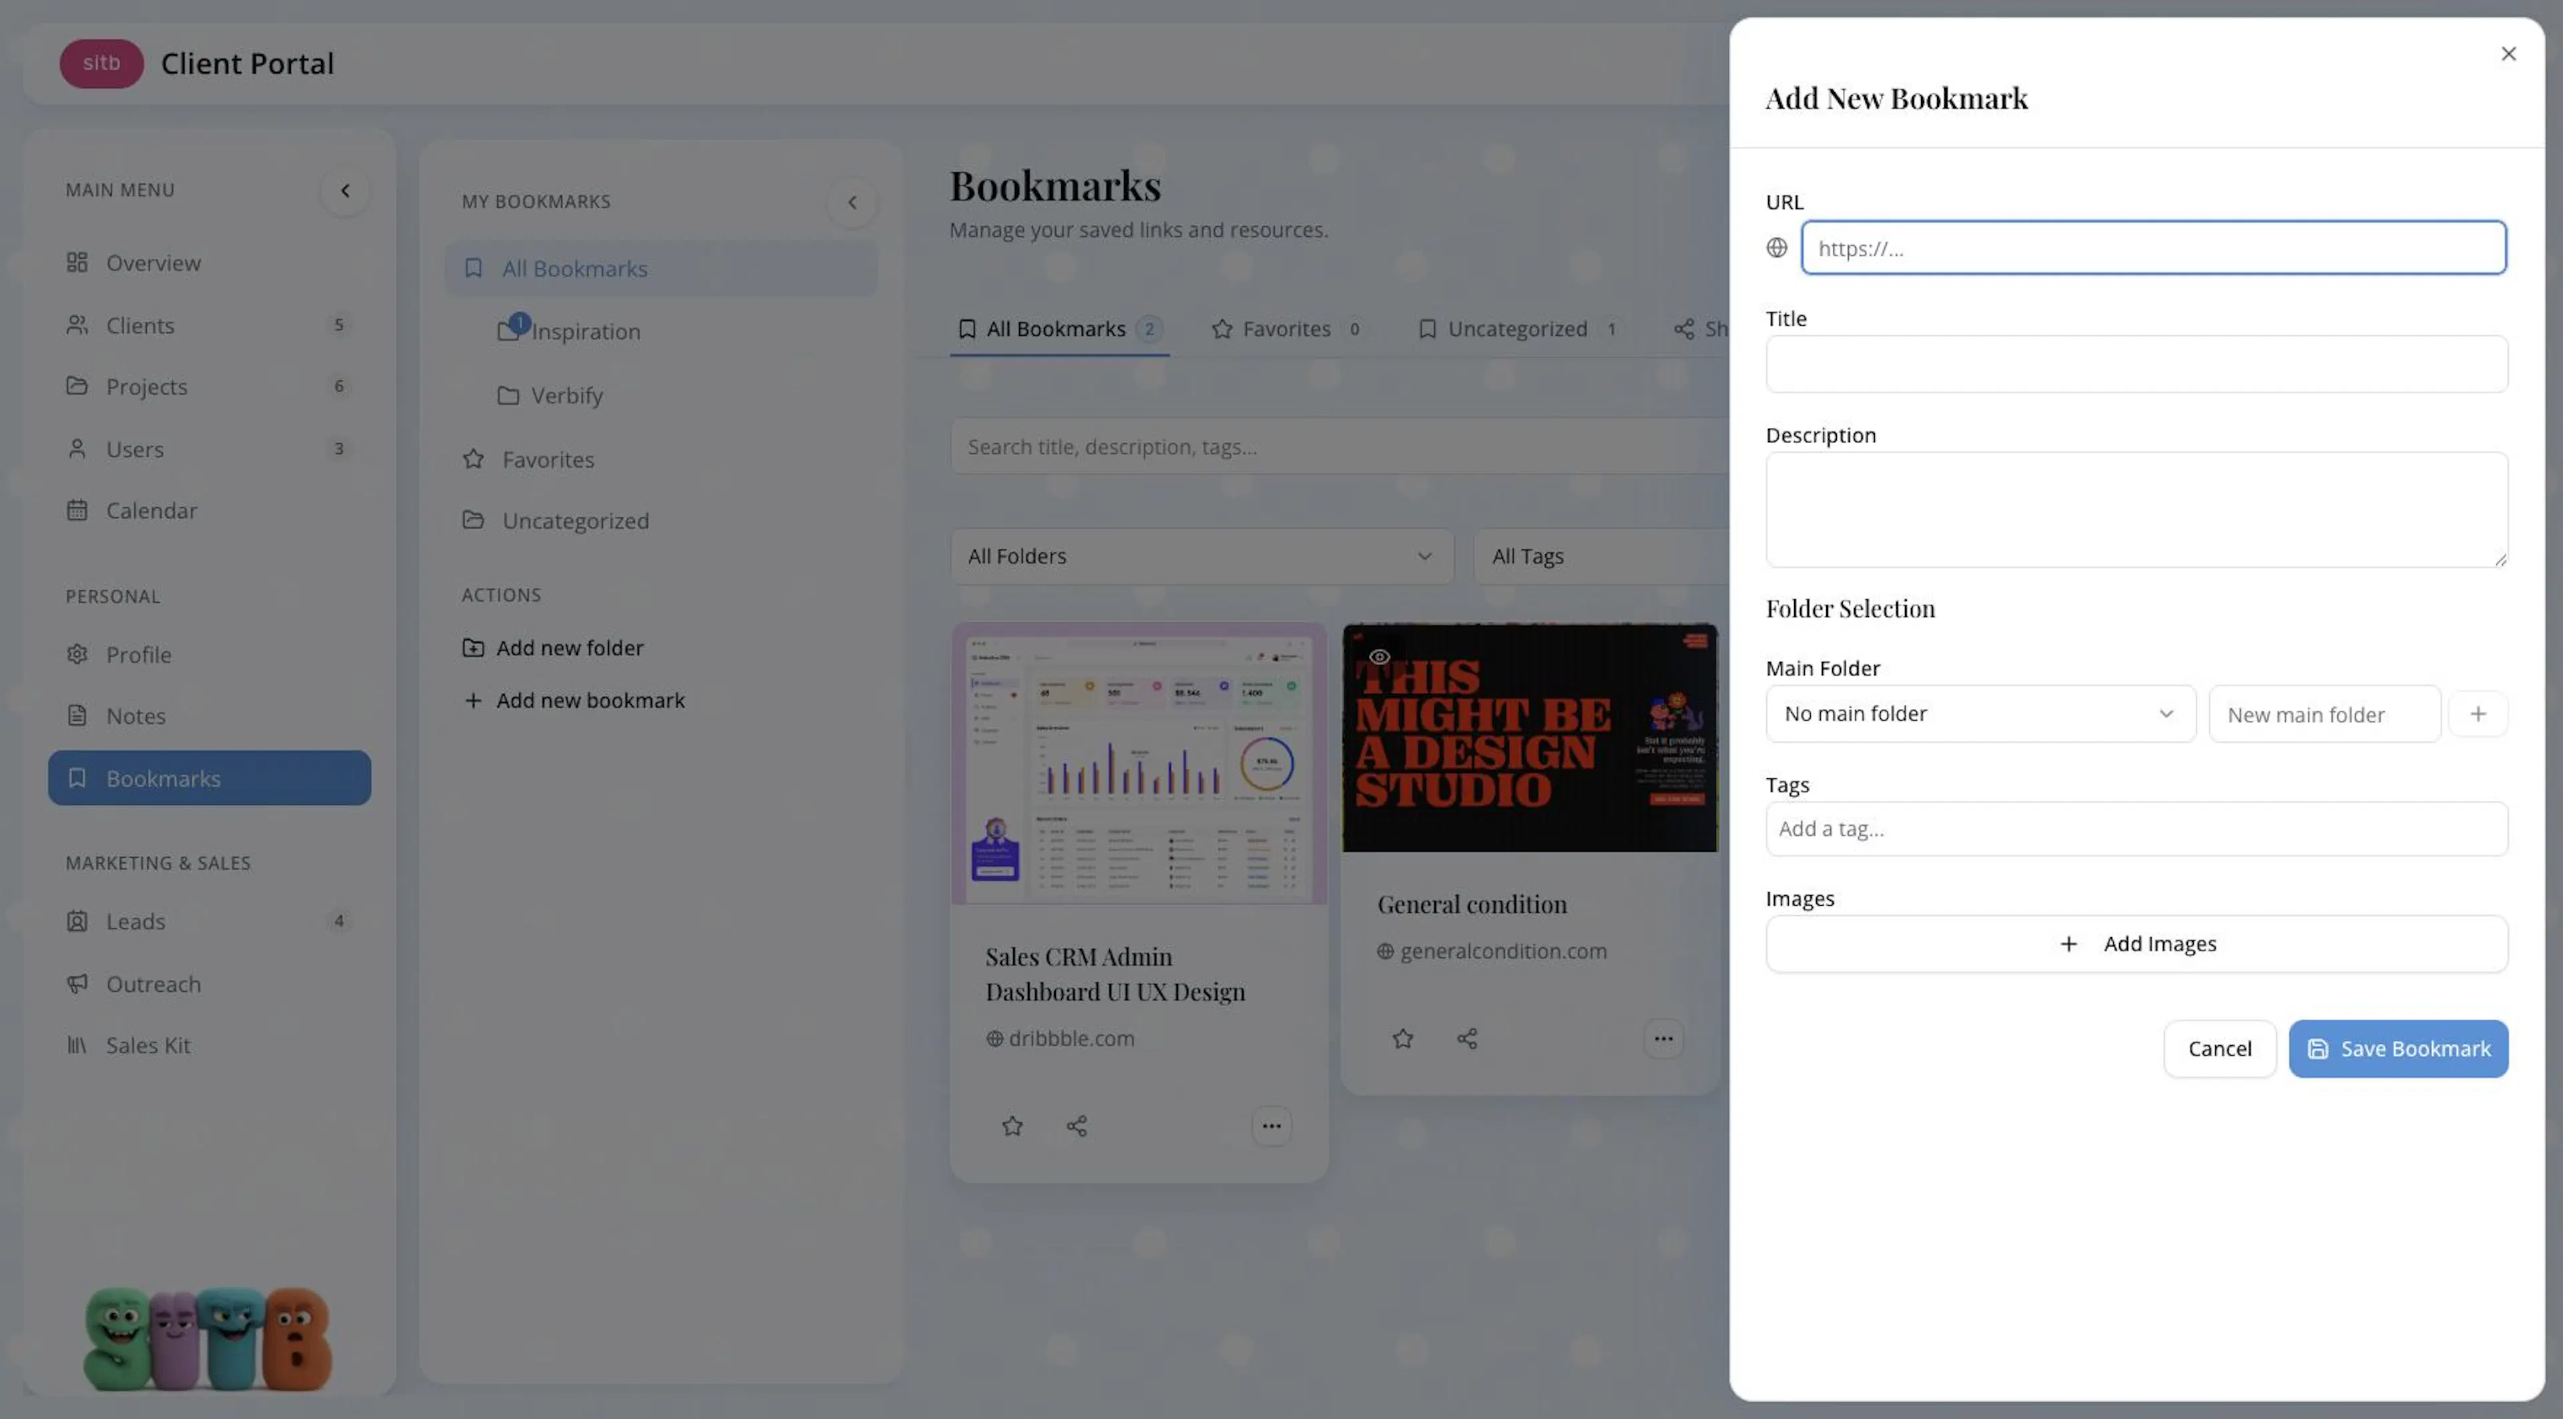Click the Add a tag field
The width and height of the screenshot is (2563, 1419).
tap(2136, 829)
